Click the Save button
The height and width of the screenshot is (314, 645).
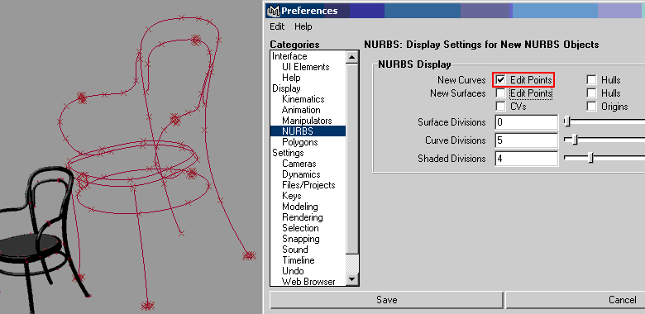coord(387,300)
